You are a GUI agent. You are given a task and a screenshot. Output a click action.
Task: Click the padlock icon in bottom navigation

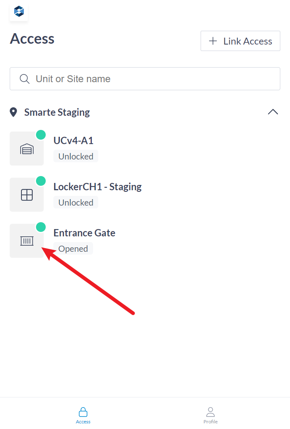[x=83, y=412]
